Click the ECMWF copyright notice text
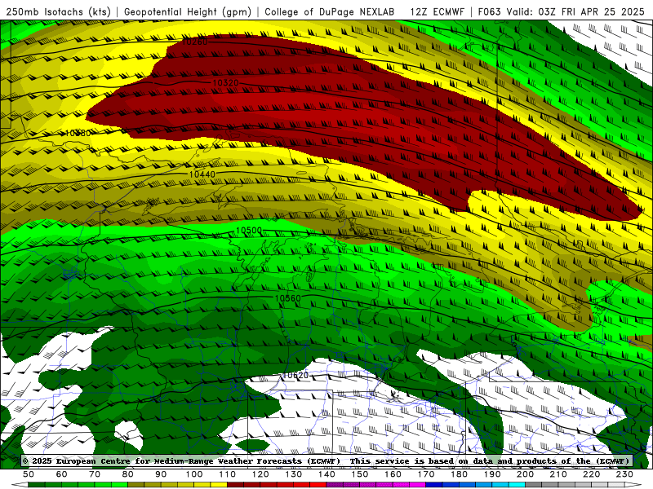Viewport: 653px width, 489px height. (326, 460)
